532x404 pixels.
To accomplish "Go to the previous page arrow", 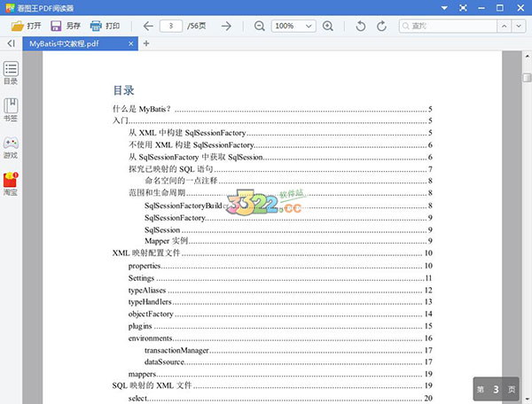I will click(148, 26).
